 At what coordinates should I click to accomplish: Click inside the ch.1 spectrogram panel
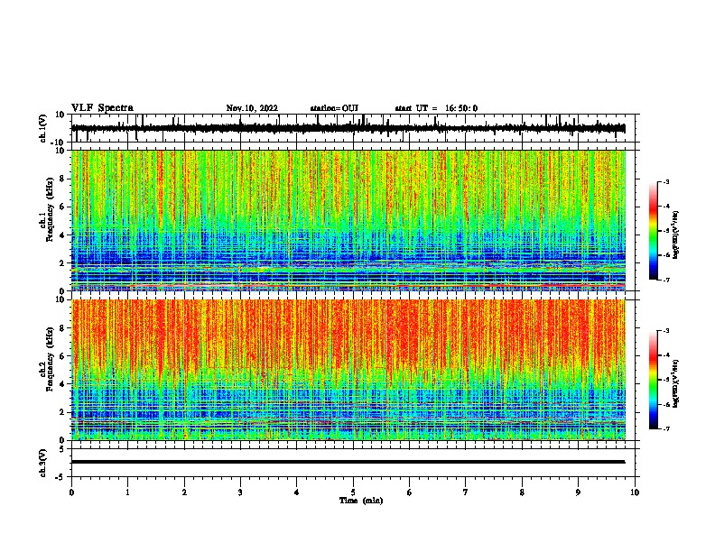(x=348, y=220)
